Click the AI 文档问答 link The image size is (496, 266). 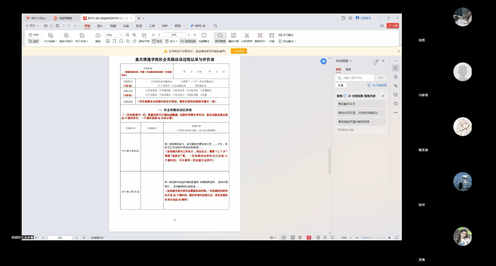(x=377, y=85)
